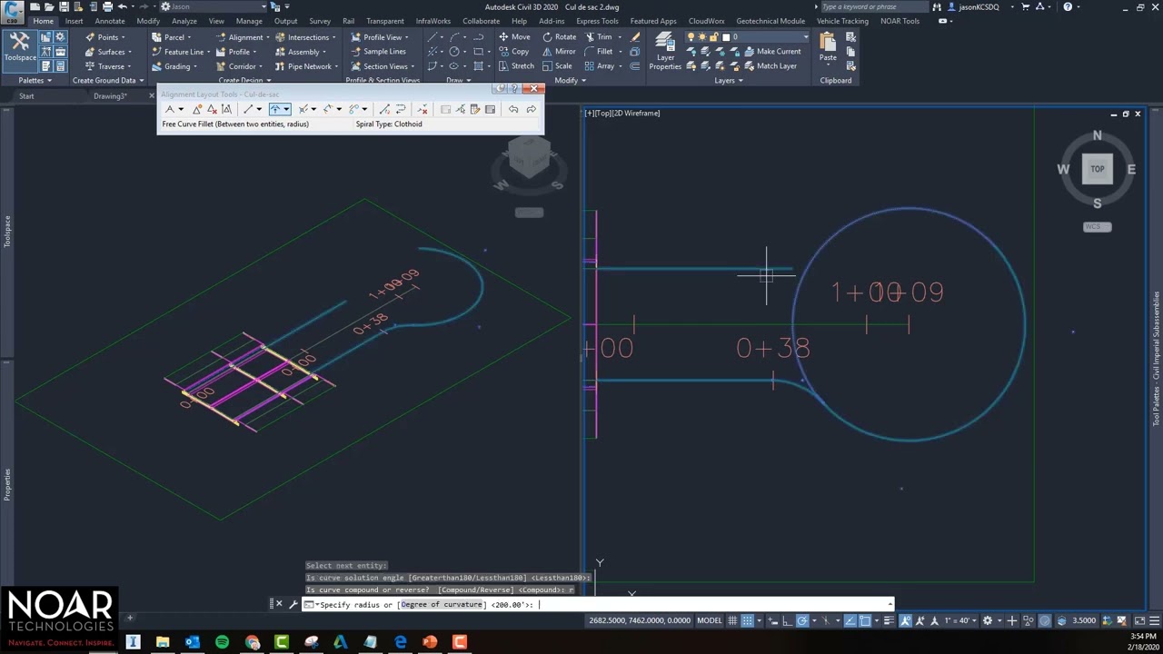
Task: Click the TOP face of the ViewCube
Action: [x=1098, y=169]
